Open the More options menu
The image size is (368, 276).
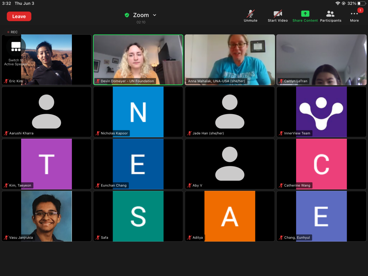[x=354, y=16]
